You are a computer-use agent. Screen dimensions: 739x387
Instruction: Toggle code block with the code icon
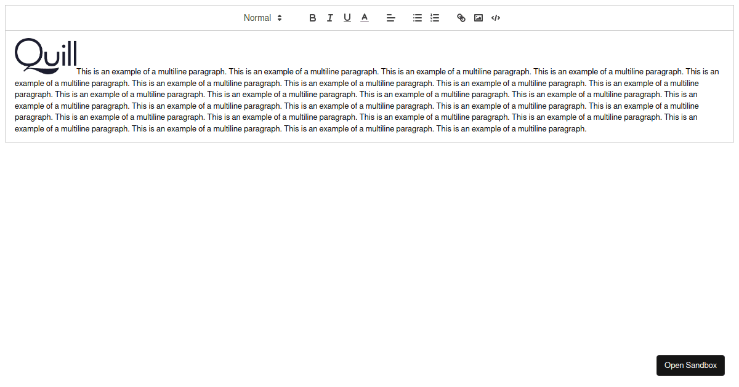(495, 18)
